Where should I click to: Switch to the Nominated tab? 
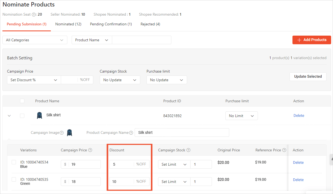pos(68,24)
